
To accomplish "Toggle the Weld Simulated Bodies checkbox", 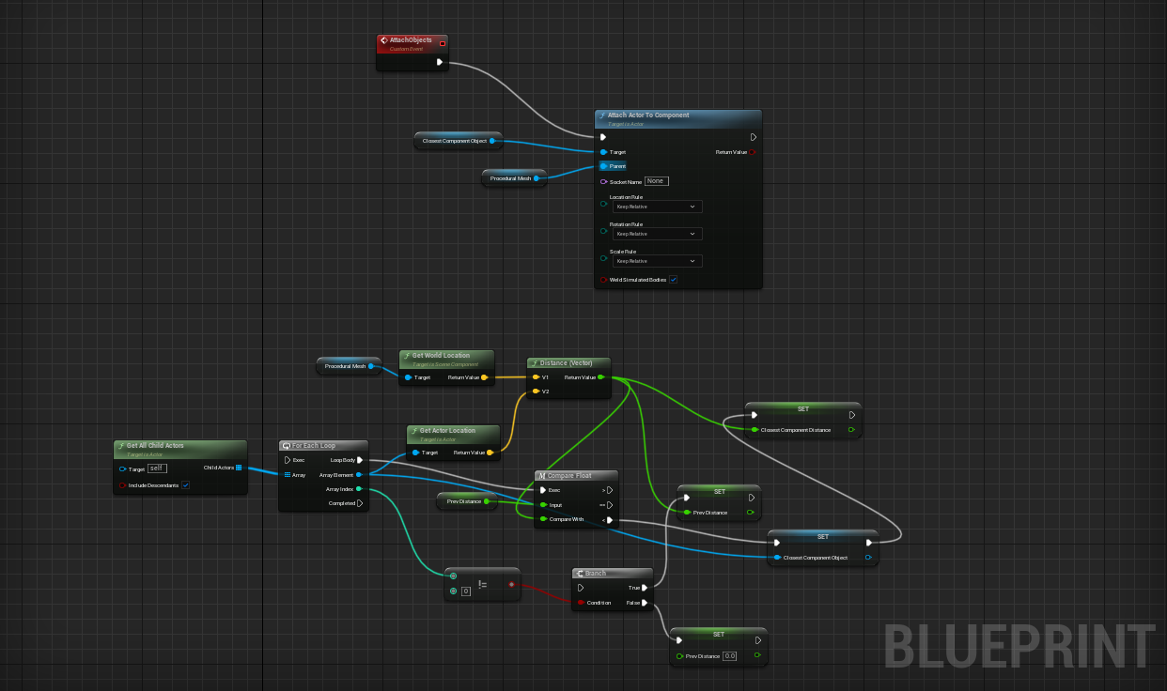I will [674, 280].
